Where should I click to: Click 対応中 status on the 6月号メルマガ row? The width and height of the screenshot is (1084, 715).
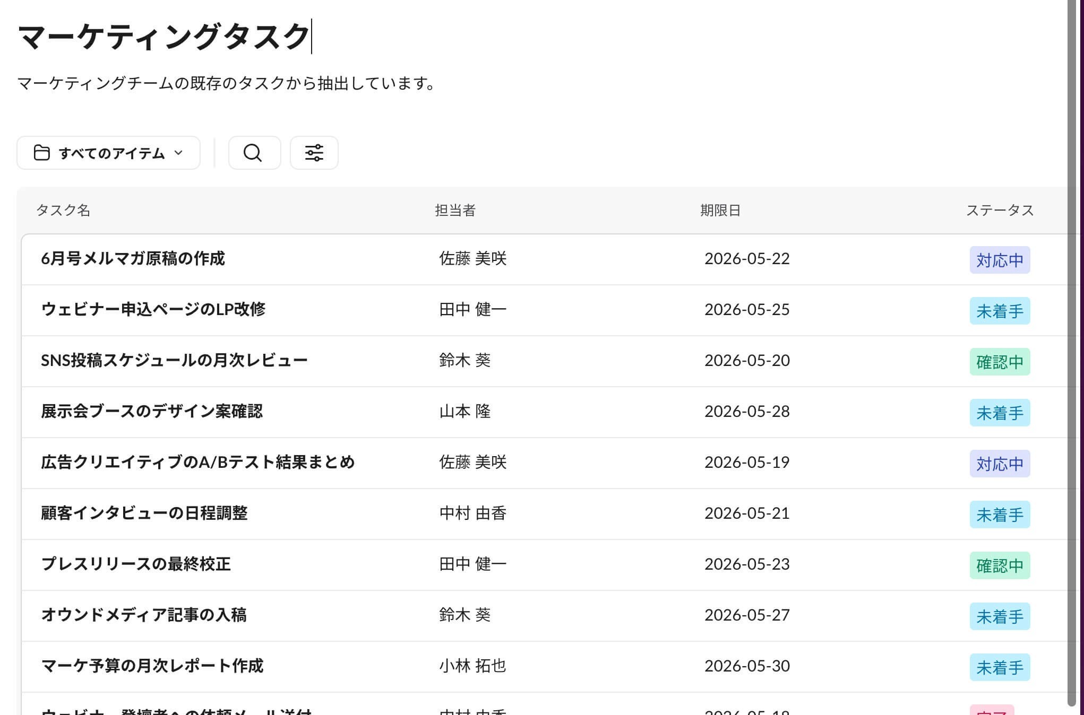(x=1000, y=260)
